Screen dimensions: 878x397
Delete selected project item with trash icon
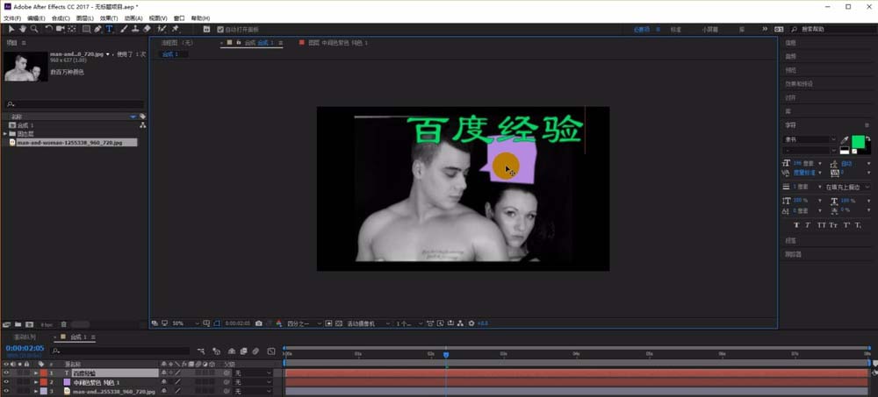64,324
